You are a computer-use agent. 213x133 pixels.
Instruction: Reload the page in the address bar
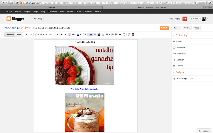(195, 3)
